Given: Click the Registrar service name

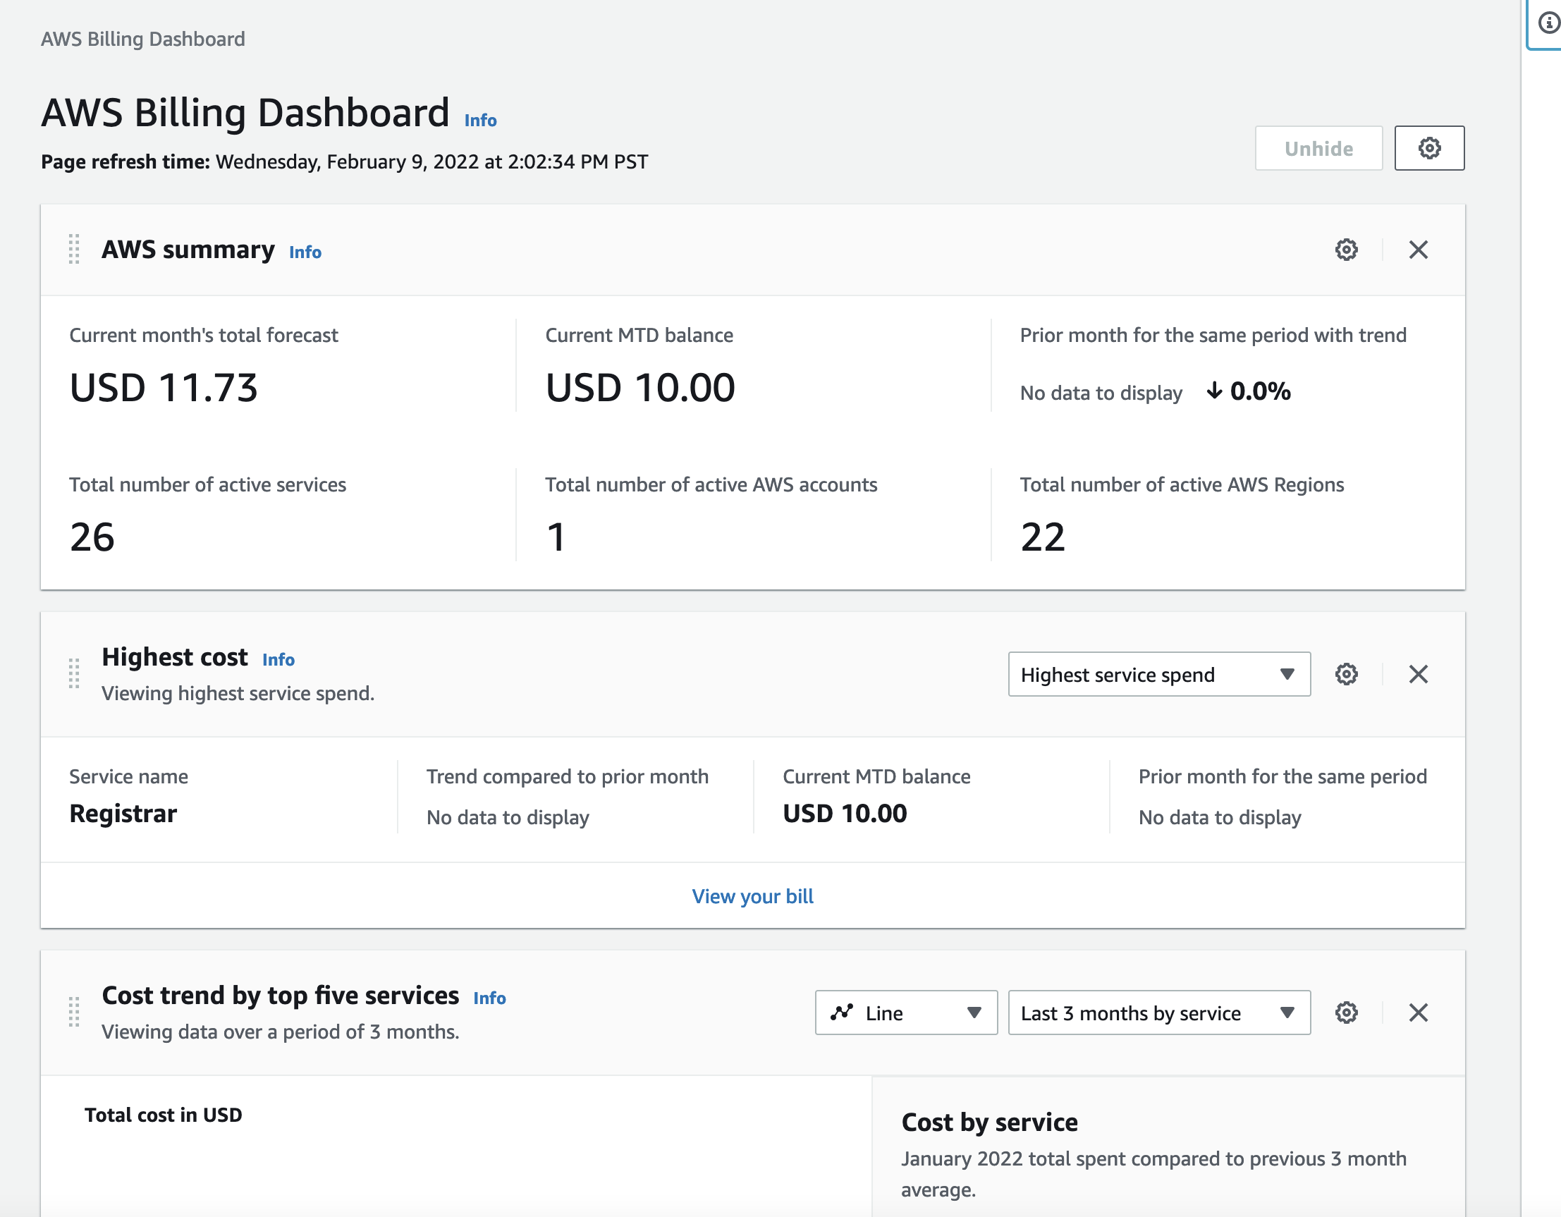Looking at the screenshot, I should [123, 813].
